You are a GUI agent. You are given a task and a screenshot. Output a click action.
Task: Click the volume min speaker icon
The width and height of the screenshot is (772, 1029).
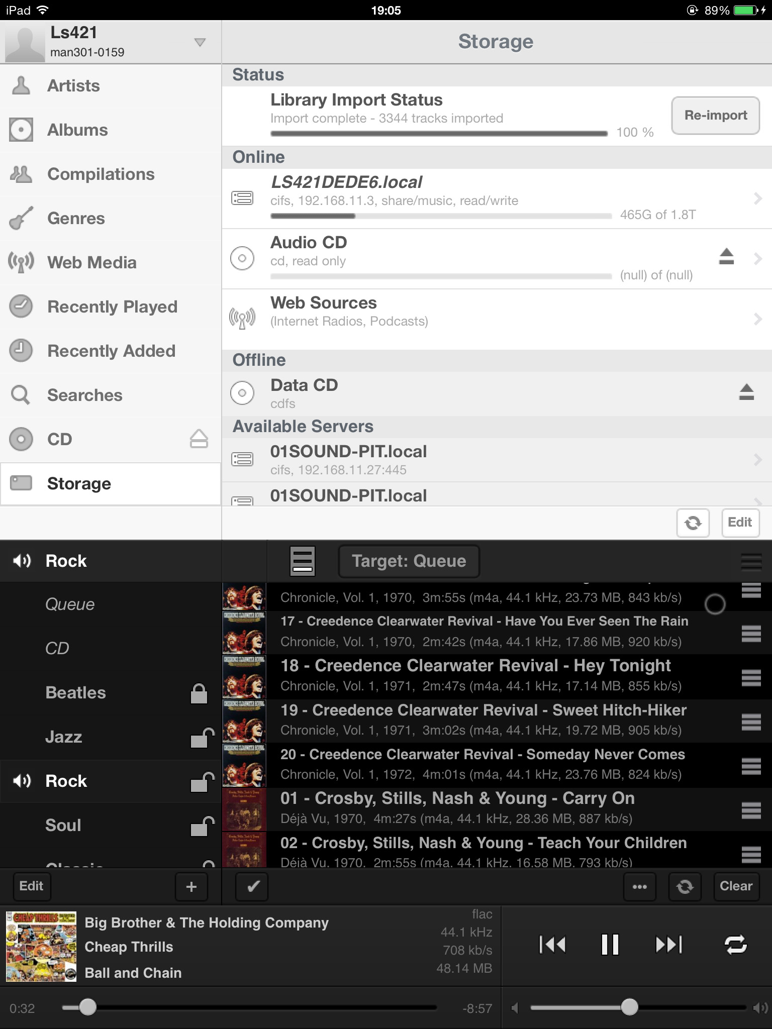(x=515, y=1007)
